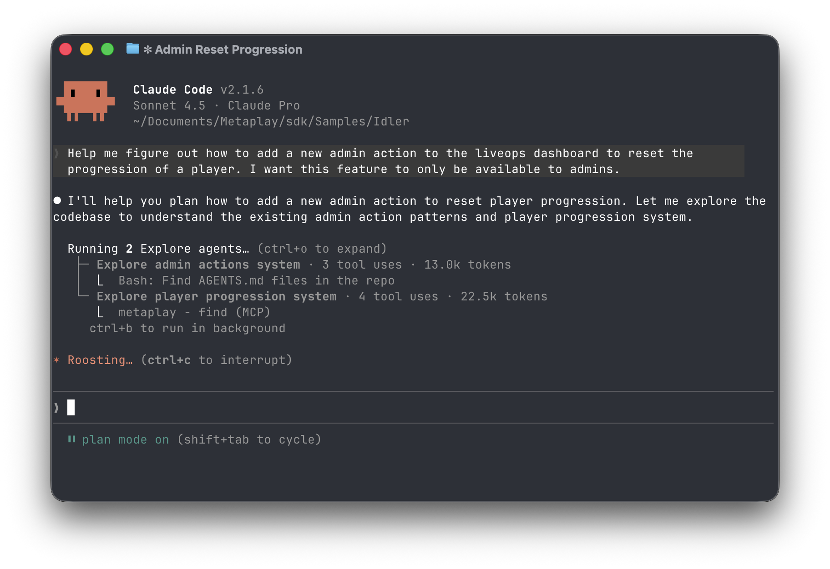Select the Admin Reset Progression title tab
This screenshot has width=830, height=569.
click(228, 50)
